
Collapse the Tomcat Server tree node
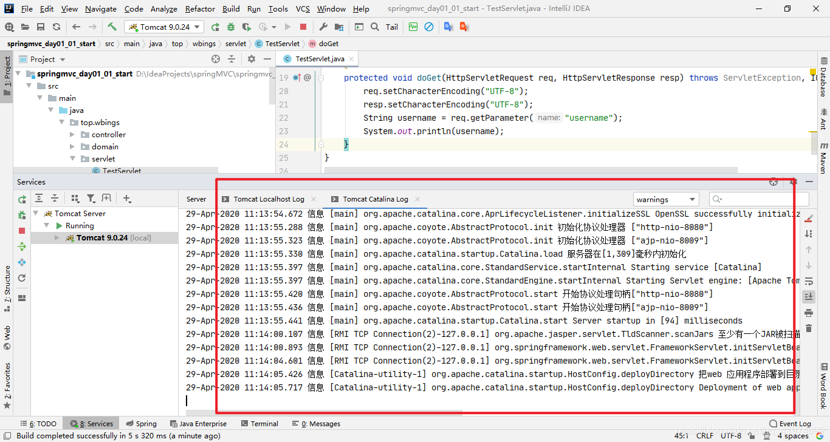[x=36, y=214]
